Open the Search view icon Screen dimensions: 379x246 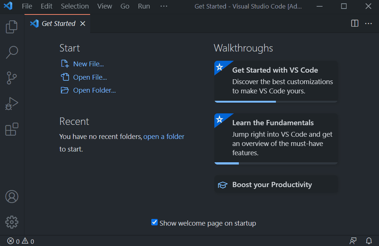11,52
